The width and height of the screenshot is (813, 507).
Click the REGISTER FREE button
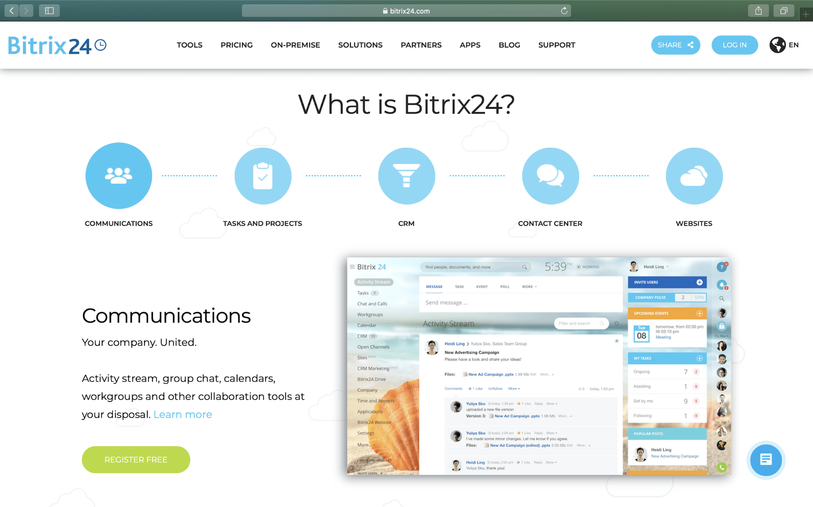tap(135, 460)
